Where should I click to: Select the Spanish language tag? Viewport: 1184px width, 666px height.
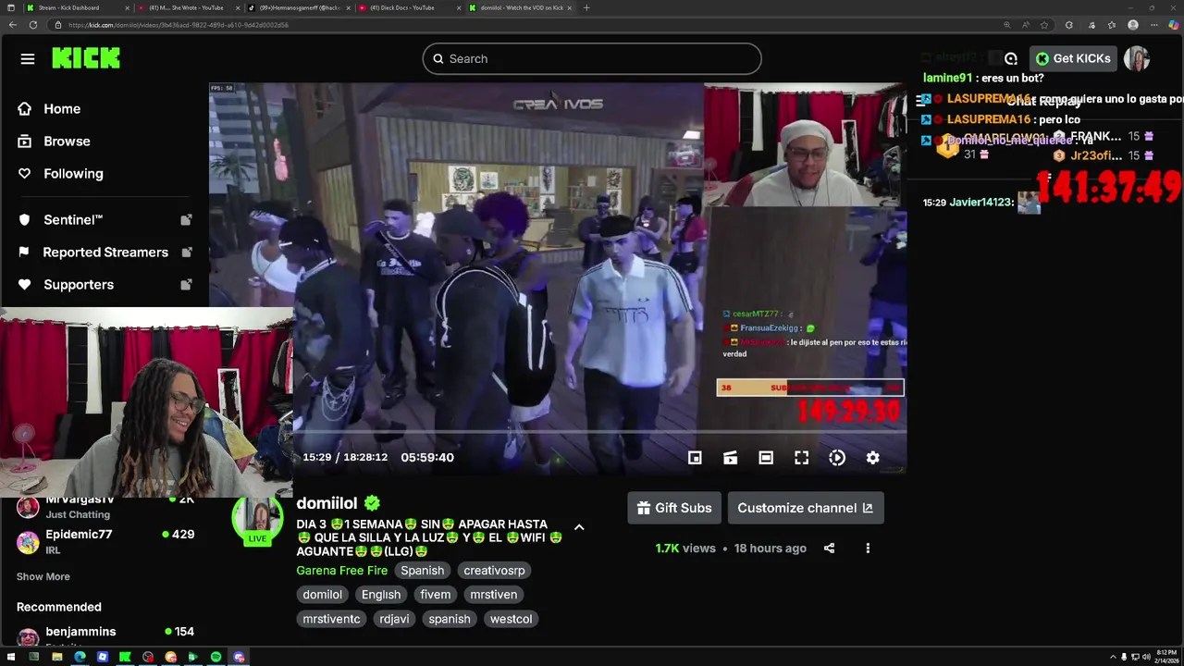[423, 571]
